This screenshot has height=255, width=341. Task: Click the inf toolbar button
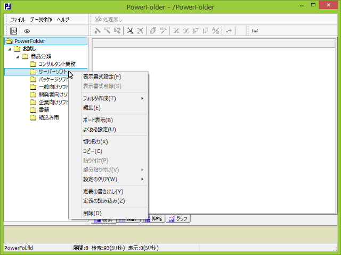click(255, 31)
